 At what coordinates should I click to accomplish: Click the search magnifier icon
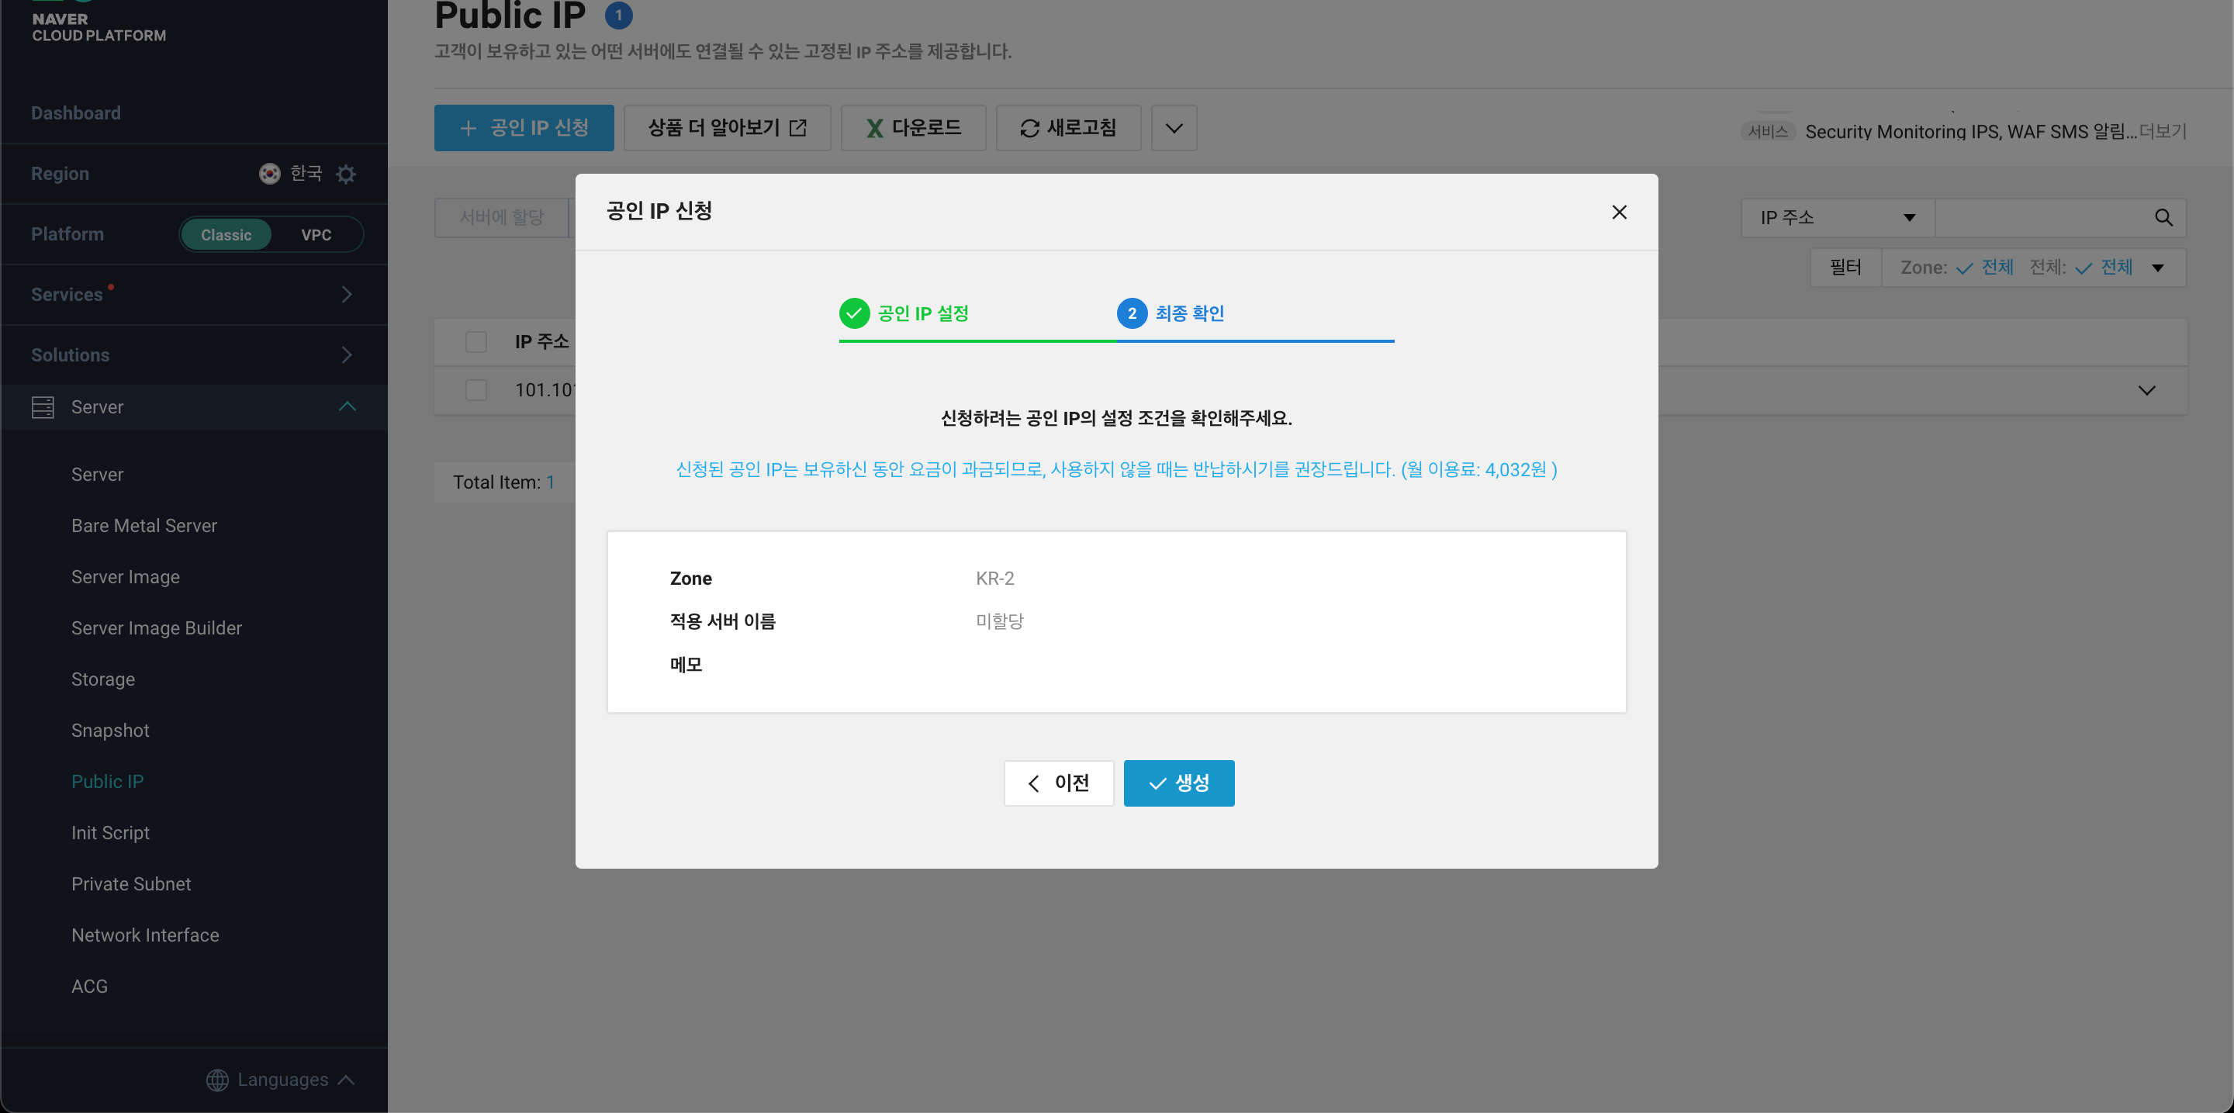[x=2163, y=218]
